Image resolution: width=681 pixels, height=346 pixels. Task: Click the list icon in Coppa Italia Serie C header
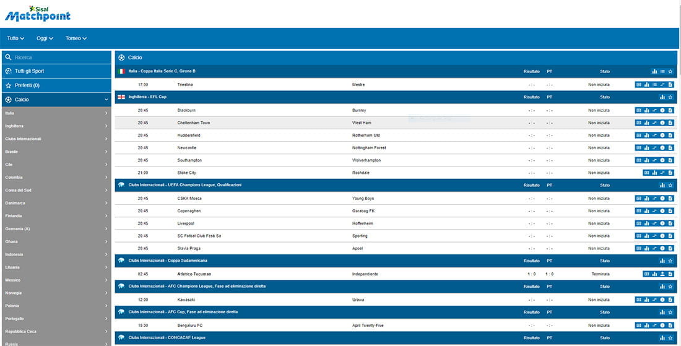click(662, 71)
